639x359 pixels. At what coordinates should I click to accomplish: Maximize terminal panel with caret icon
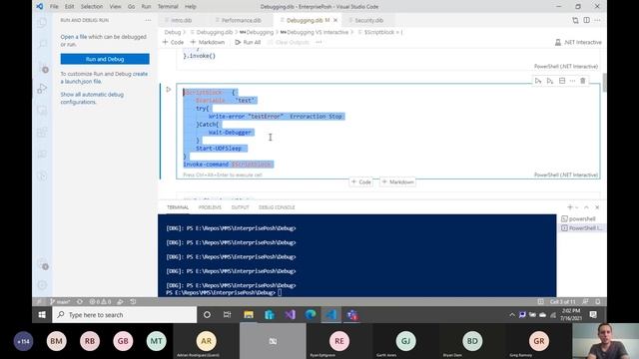pyautogui.click(x=586, y=207)
